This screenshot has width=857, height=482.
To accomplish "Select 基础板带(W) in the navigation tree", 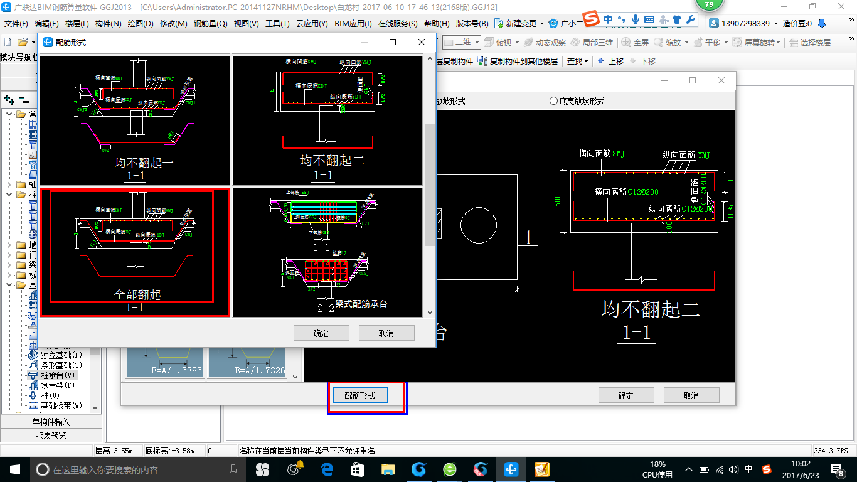I will [x=61, y=405].
